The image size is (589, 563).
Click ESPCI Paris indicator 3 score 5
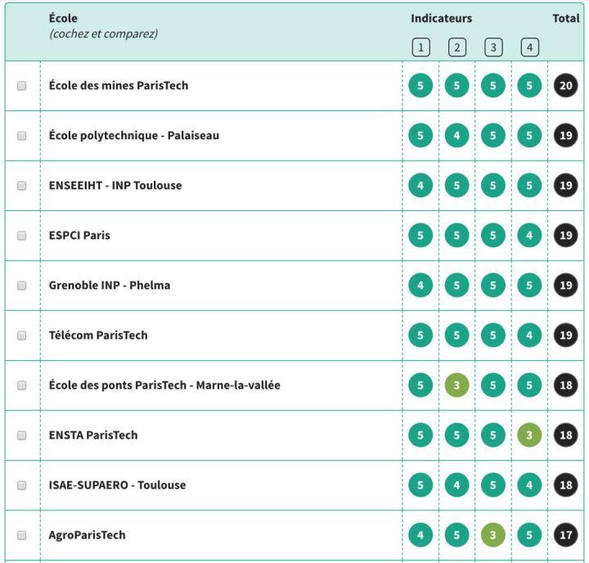[492, 236]
